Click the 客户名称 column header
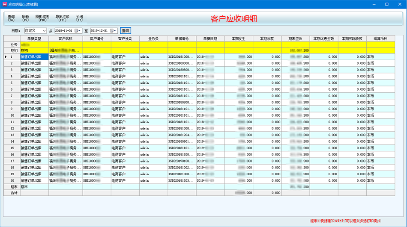This screenshot has width=407, height=227. 66,38
